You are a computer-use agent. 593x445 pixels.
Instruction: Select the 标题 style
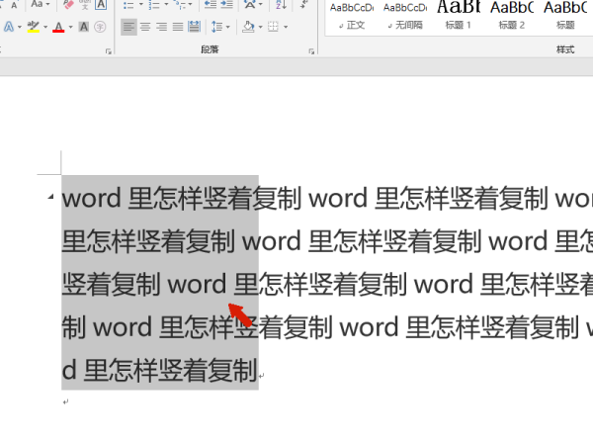tap(565, 17)
